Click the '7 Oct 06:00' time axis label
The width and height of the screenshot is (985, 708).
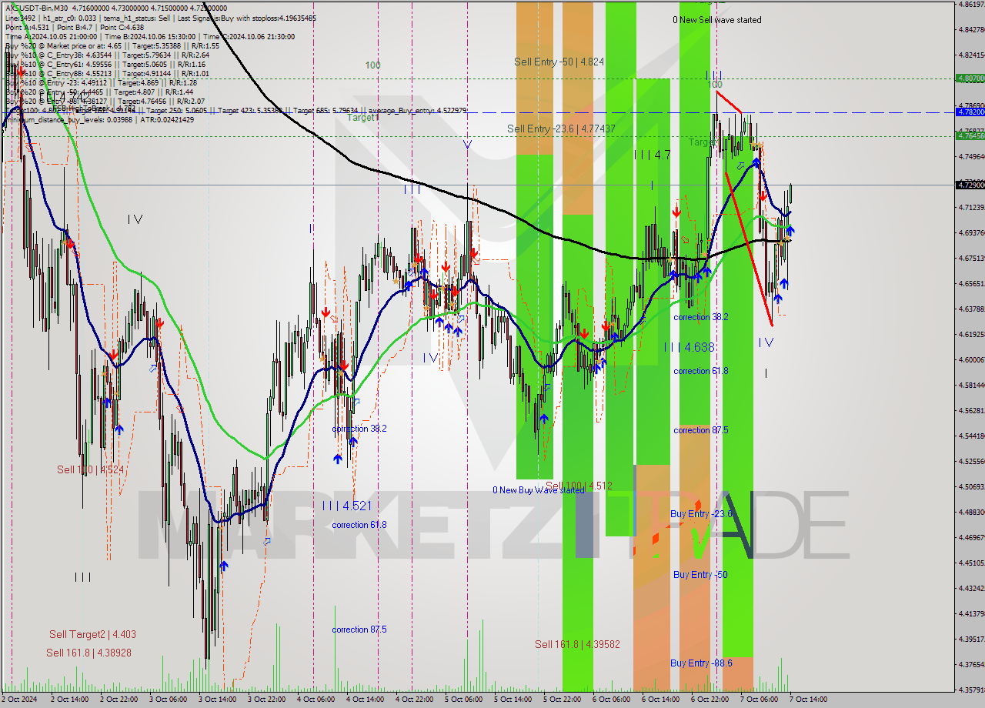click(x=759, y=700)
